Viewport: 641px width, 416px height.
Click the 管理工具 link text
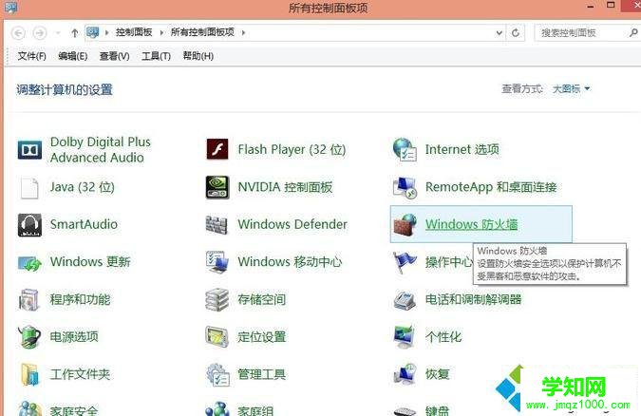262,374
